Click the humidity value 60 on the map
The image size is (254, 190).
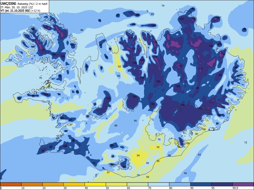197,134
